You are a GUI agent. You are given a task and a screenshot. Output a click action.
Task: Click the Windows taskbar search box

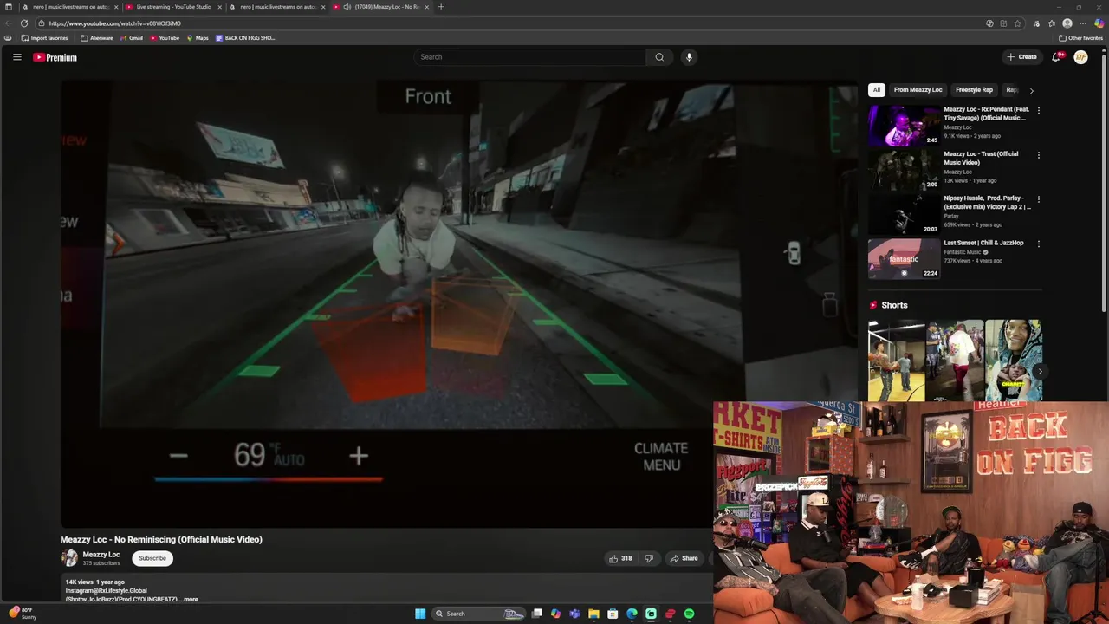tap(478, 614)
